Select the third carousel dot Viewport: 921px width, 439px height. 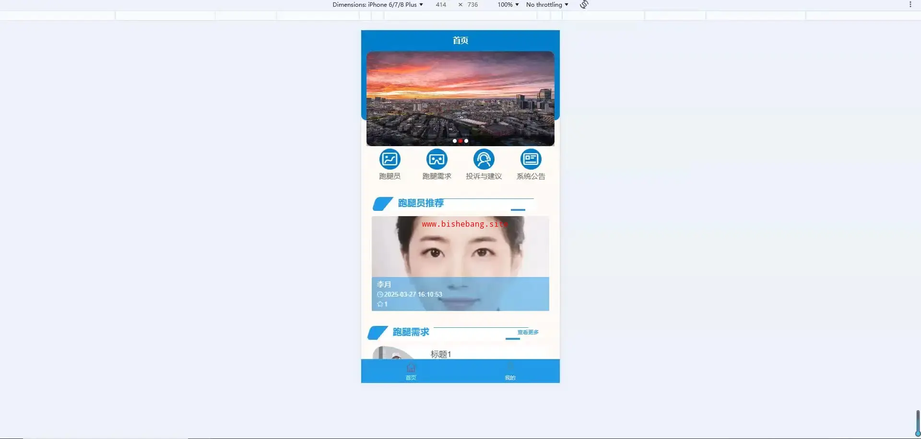pyautogui.click(x=466, y=141)
